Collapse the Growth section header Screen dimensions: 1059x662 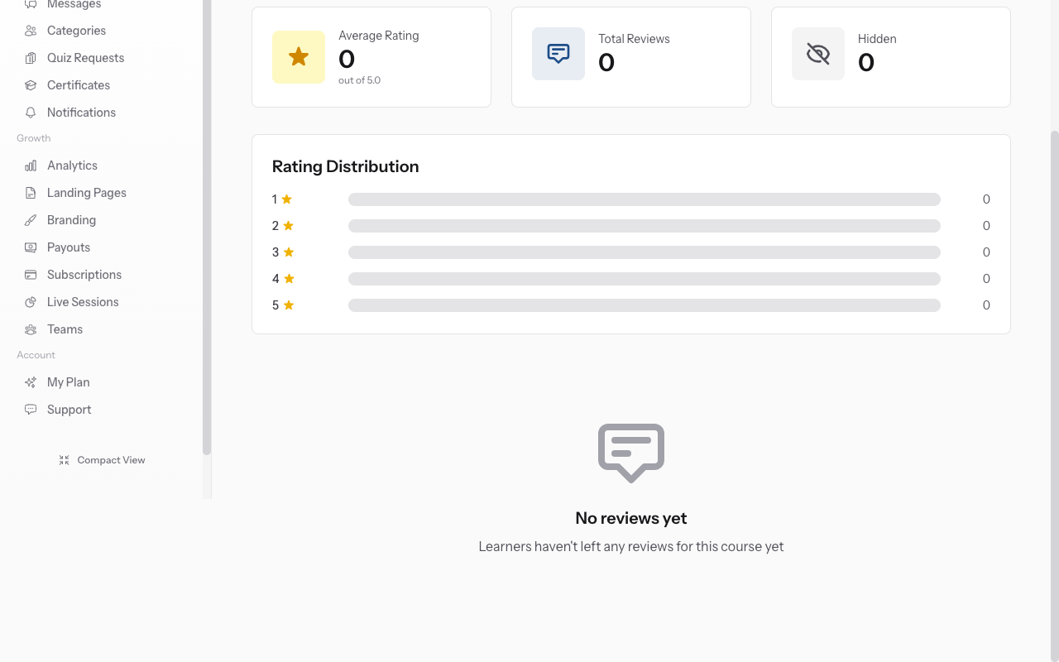click(x=33, y=137)
